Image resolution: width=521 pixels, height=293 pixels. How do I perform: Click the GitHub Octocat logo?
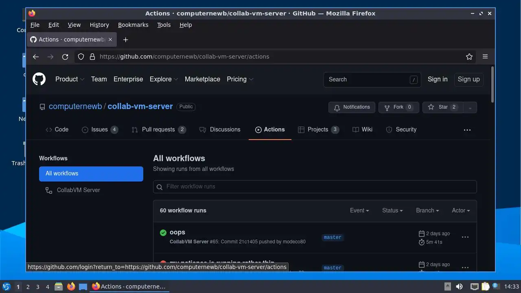(x=39, y=79)
